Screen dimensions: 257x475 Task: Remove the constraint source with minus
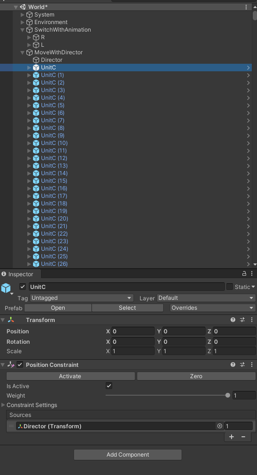tap(243, 437)
